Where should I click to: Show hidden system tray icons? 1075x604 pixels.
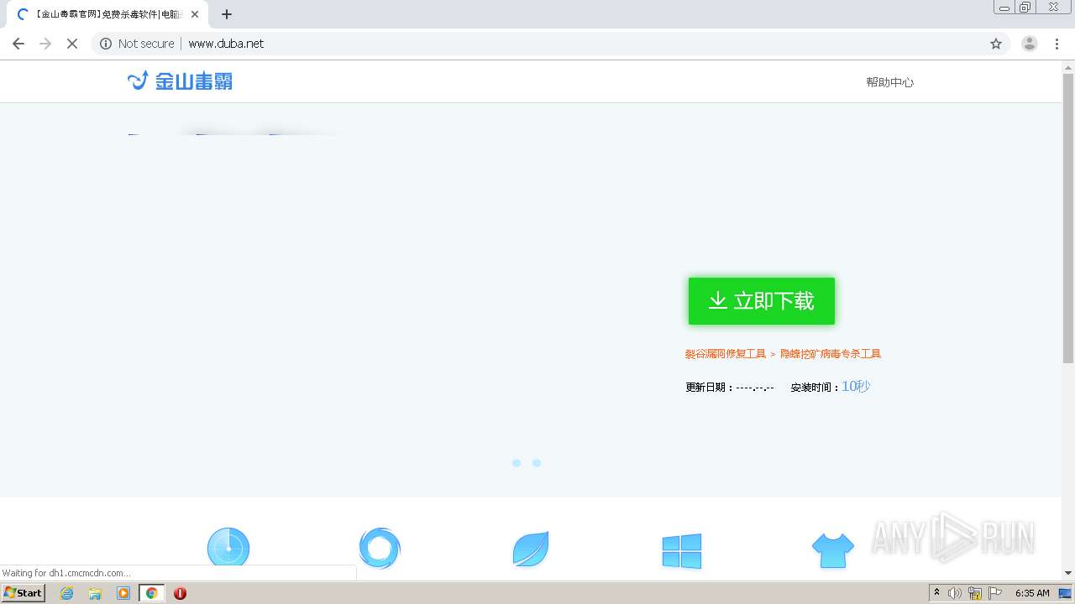tap(936, 593)
